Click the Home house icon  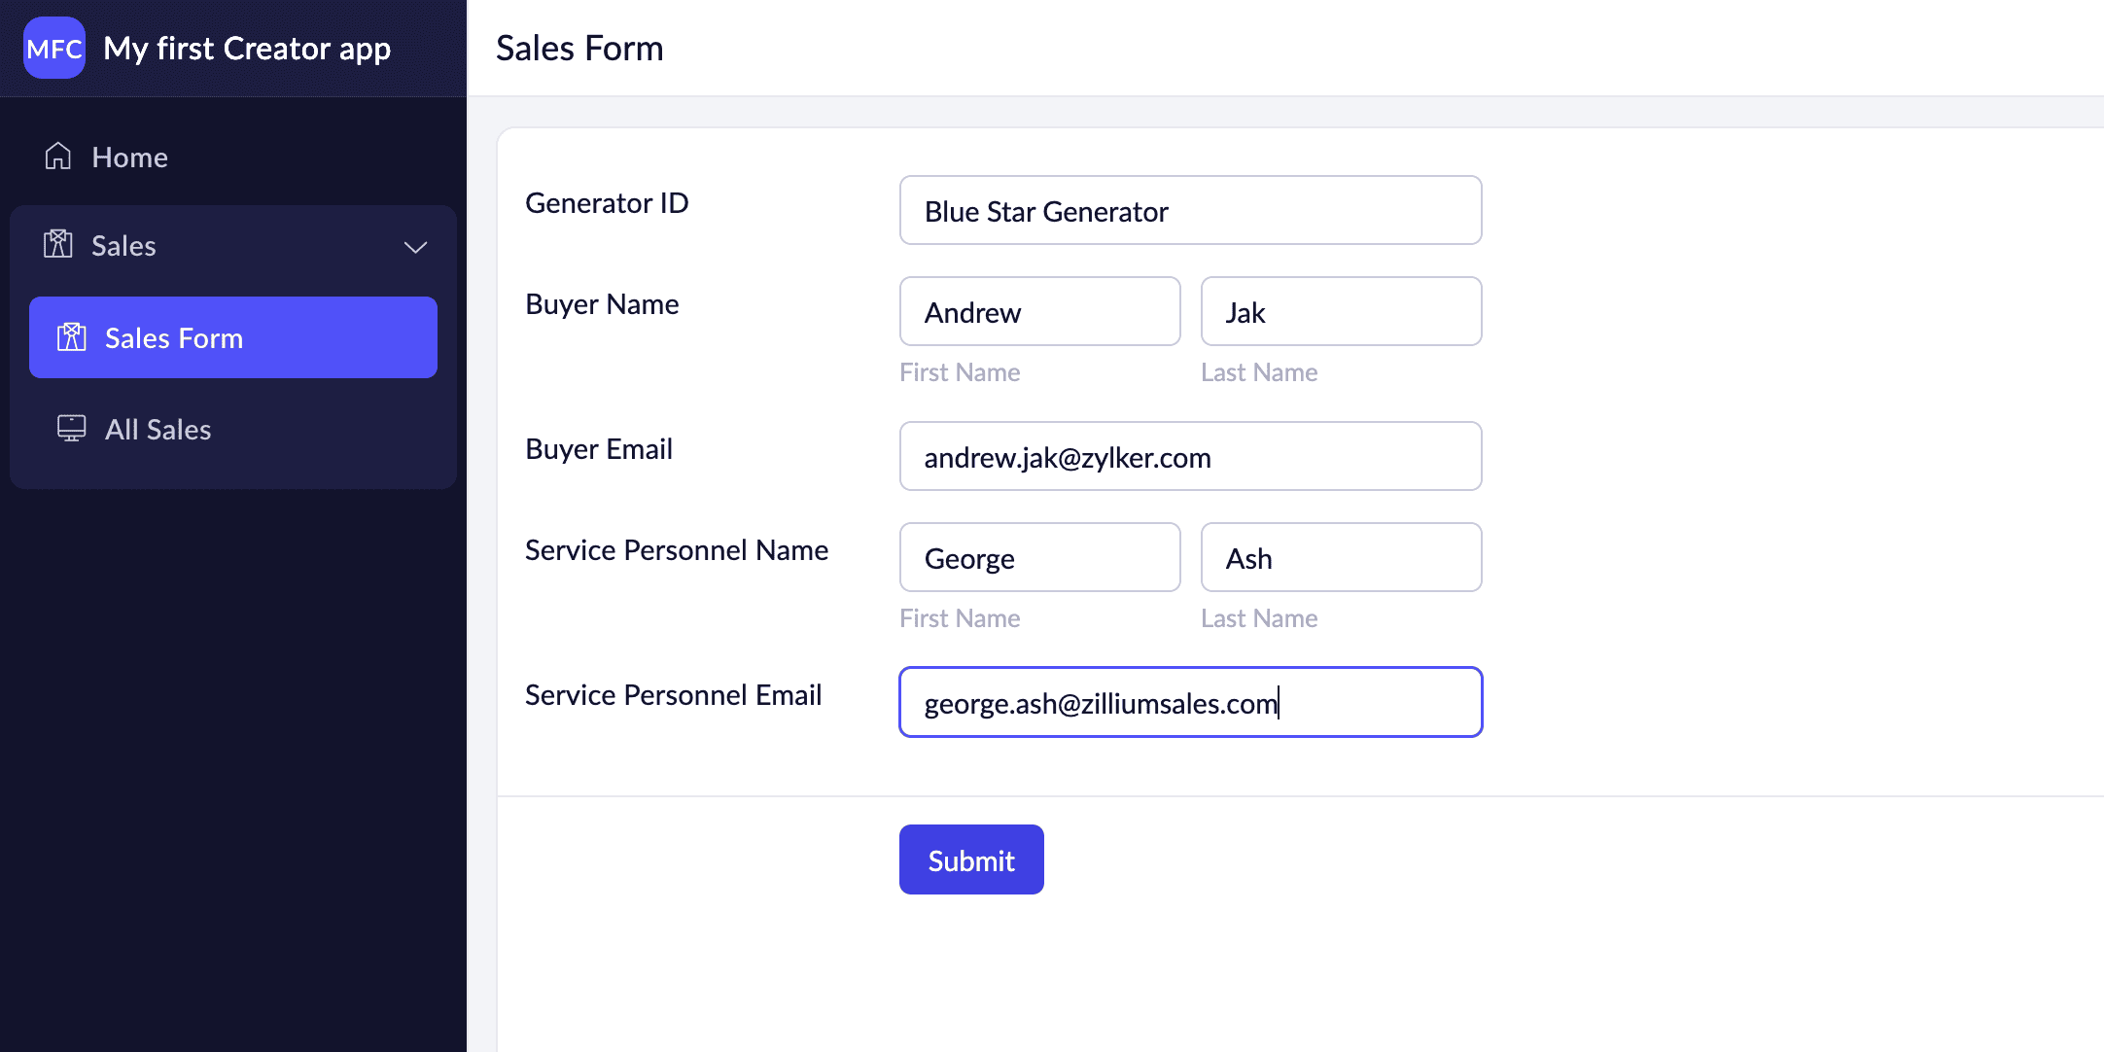click(58, 157)
